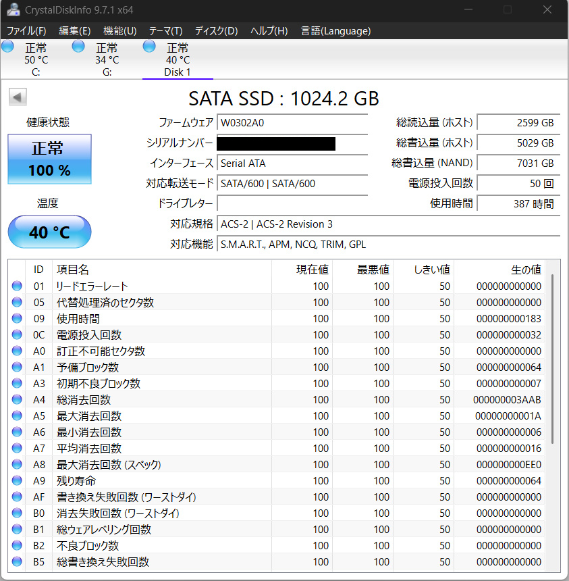Screen dimensions: 569x581
Task: Open the テーマ(T) menu
Action: click(x=165, y=31)
